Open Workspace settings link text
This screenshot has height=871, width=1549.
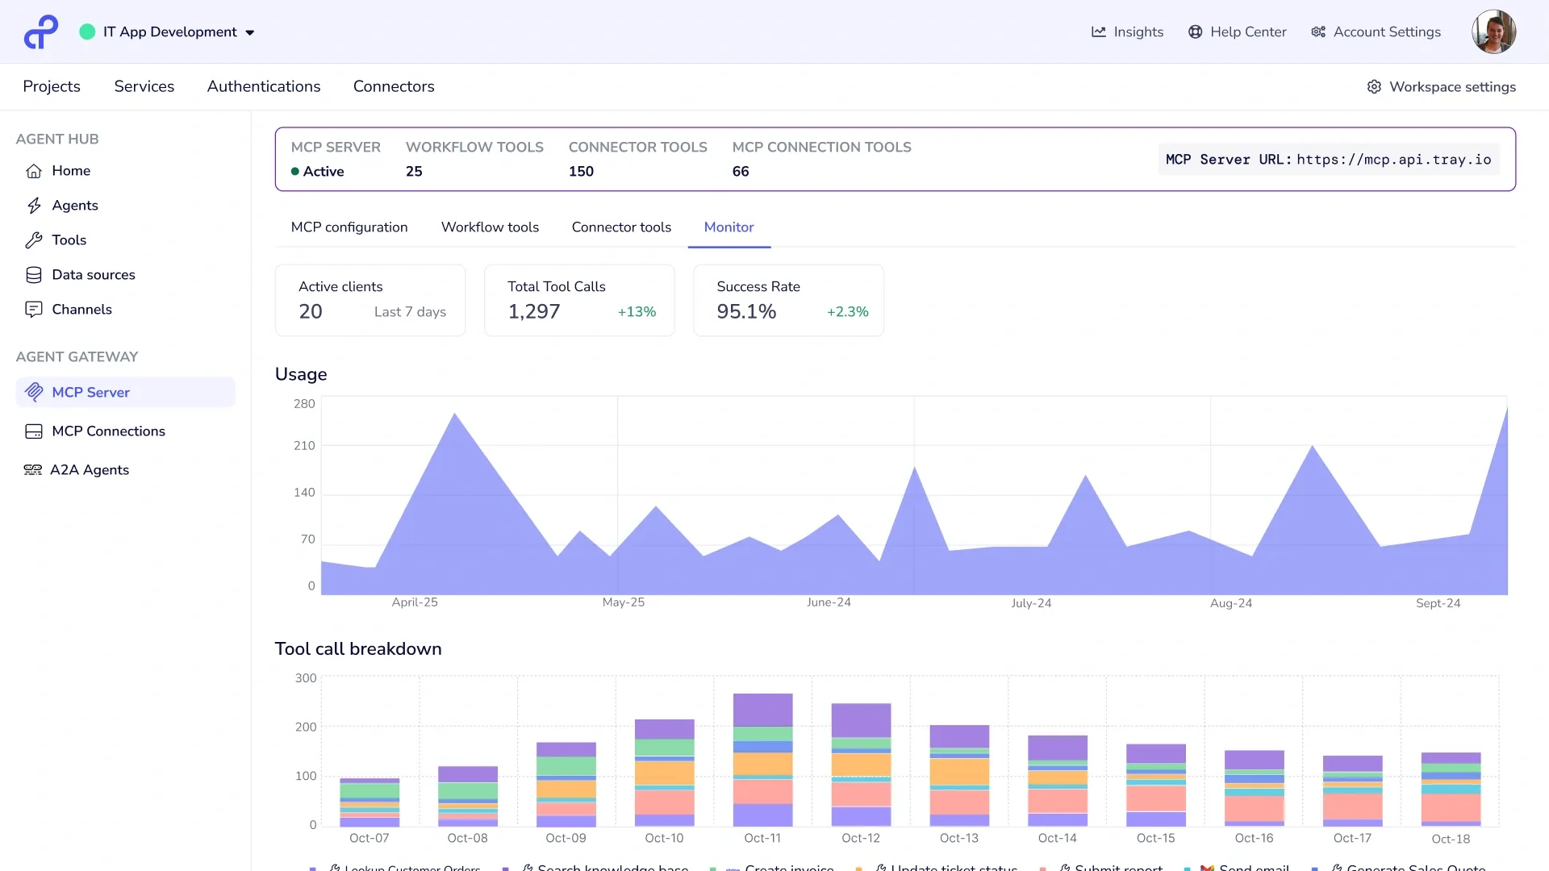point(1452,87)
